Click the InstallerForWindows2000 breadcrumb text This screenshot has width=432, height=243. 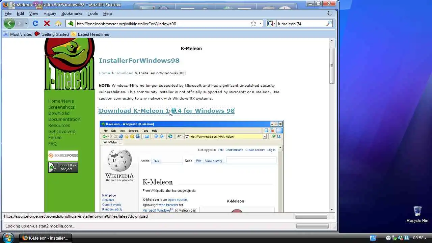162,73
